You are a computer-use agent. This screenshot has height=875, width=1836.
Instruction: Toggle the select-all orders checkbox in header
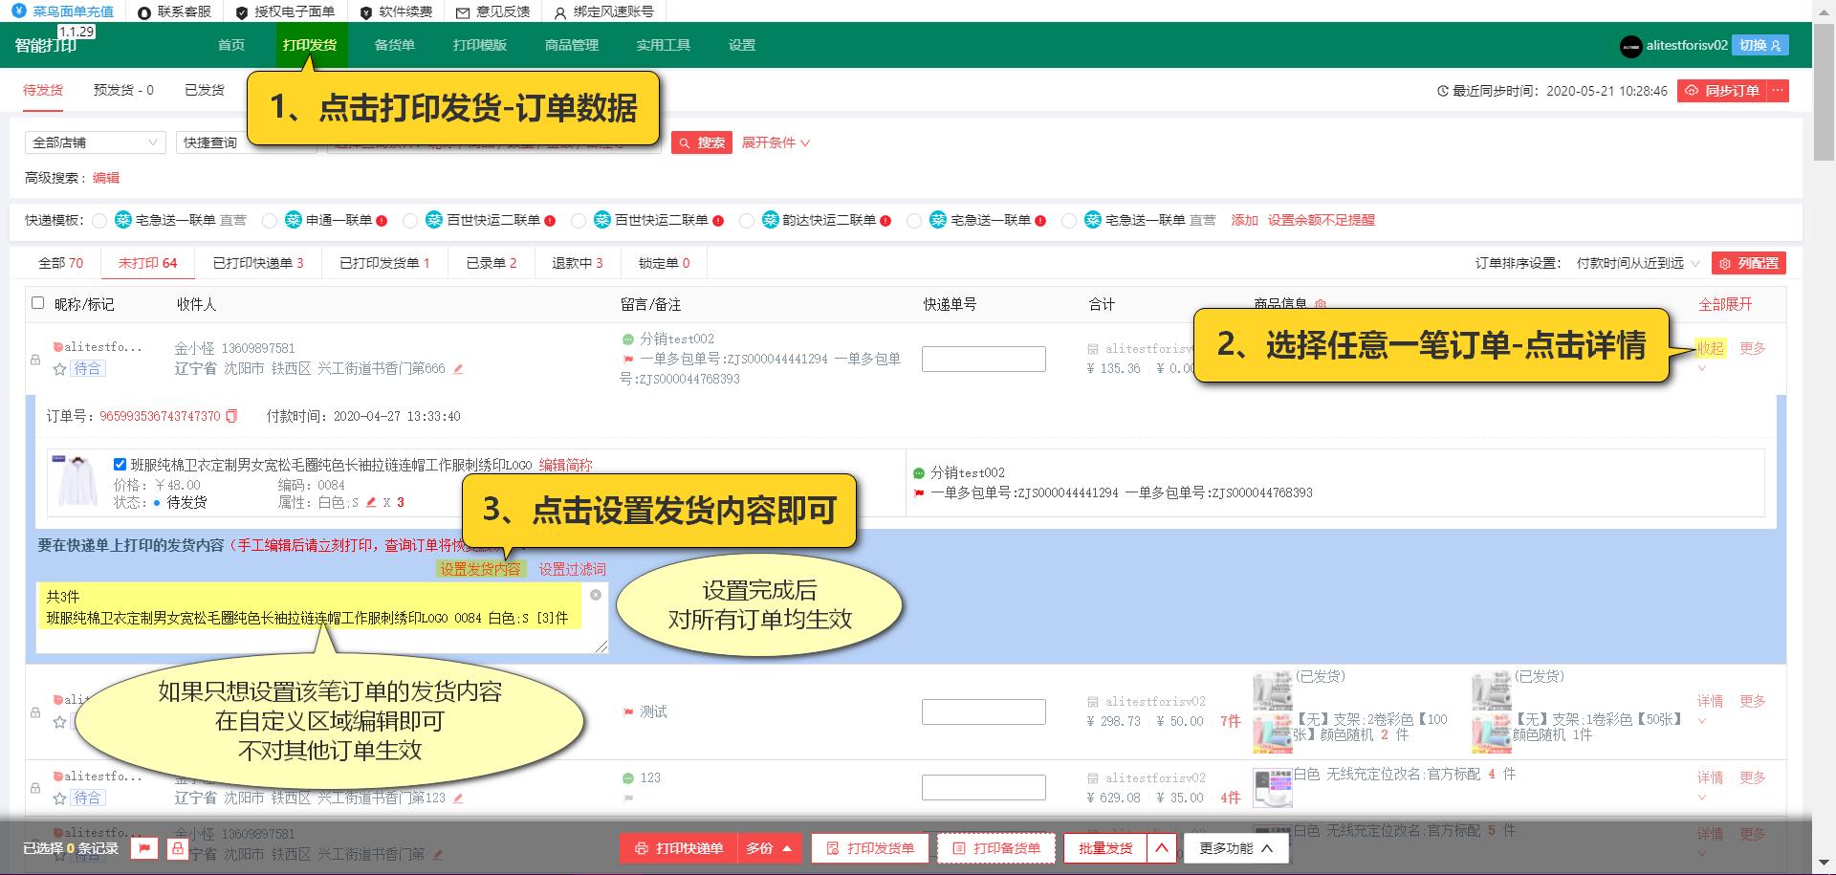[38, 302]
